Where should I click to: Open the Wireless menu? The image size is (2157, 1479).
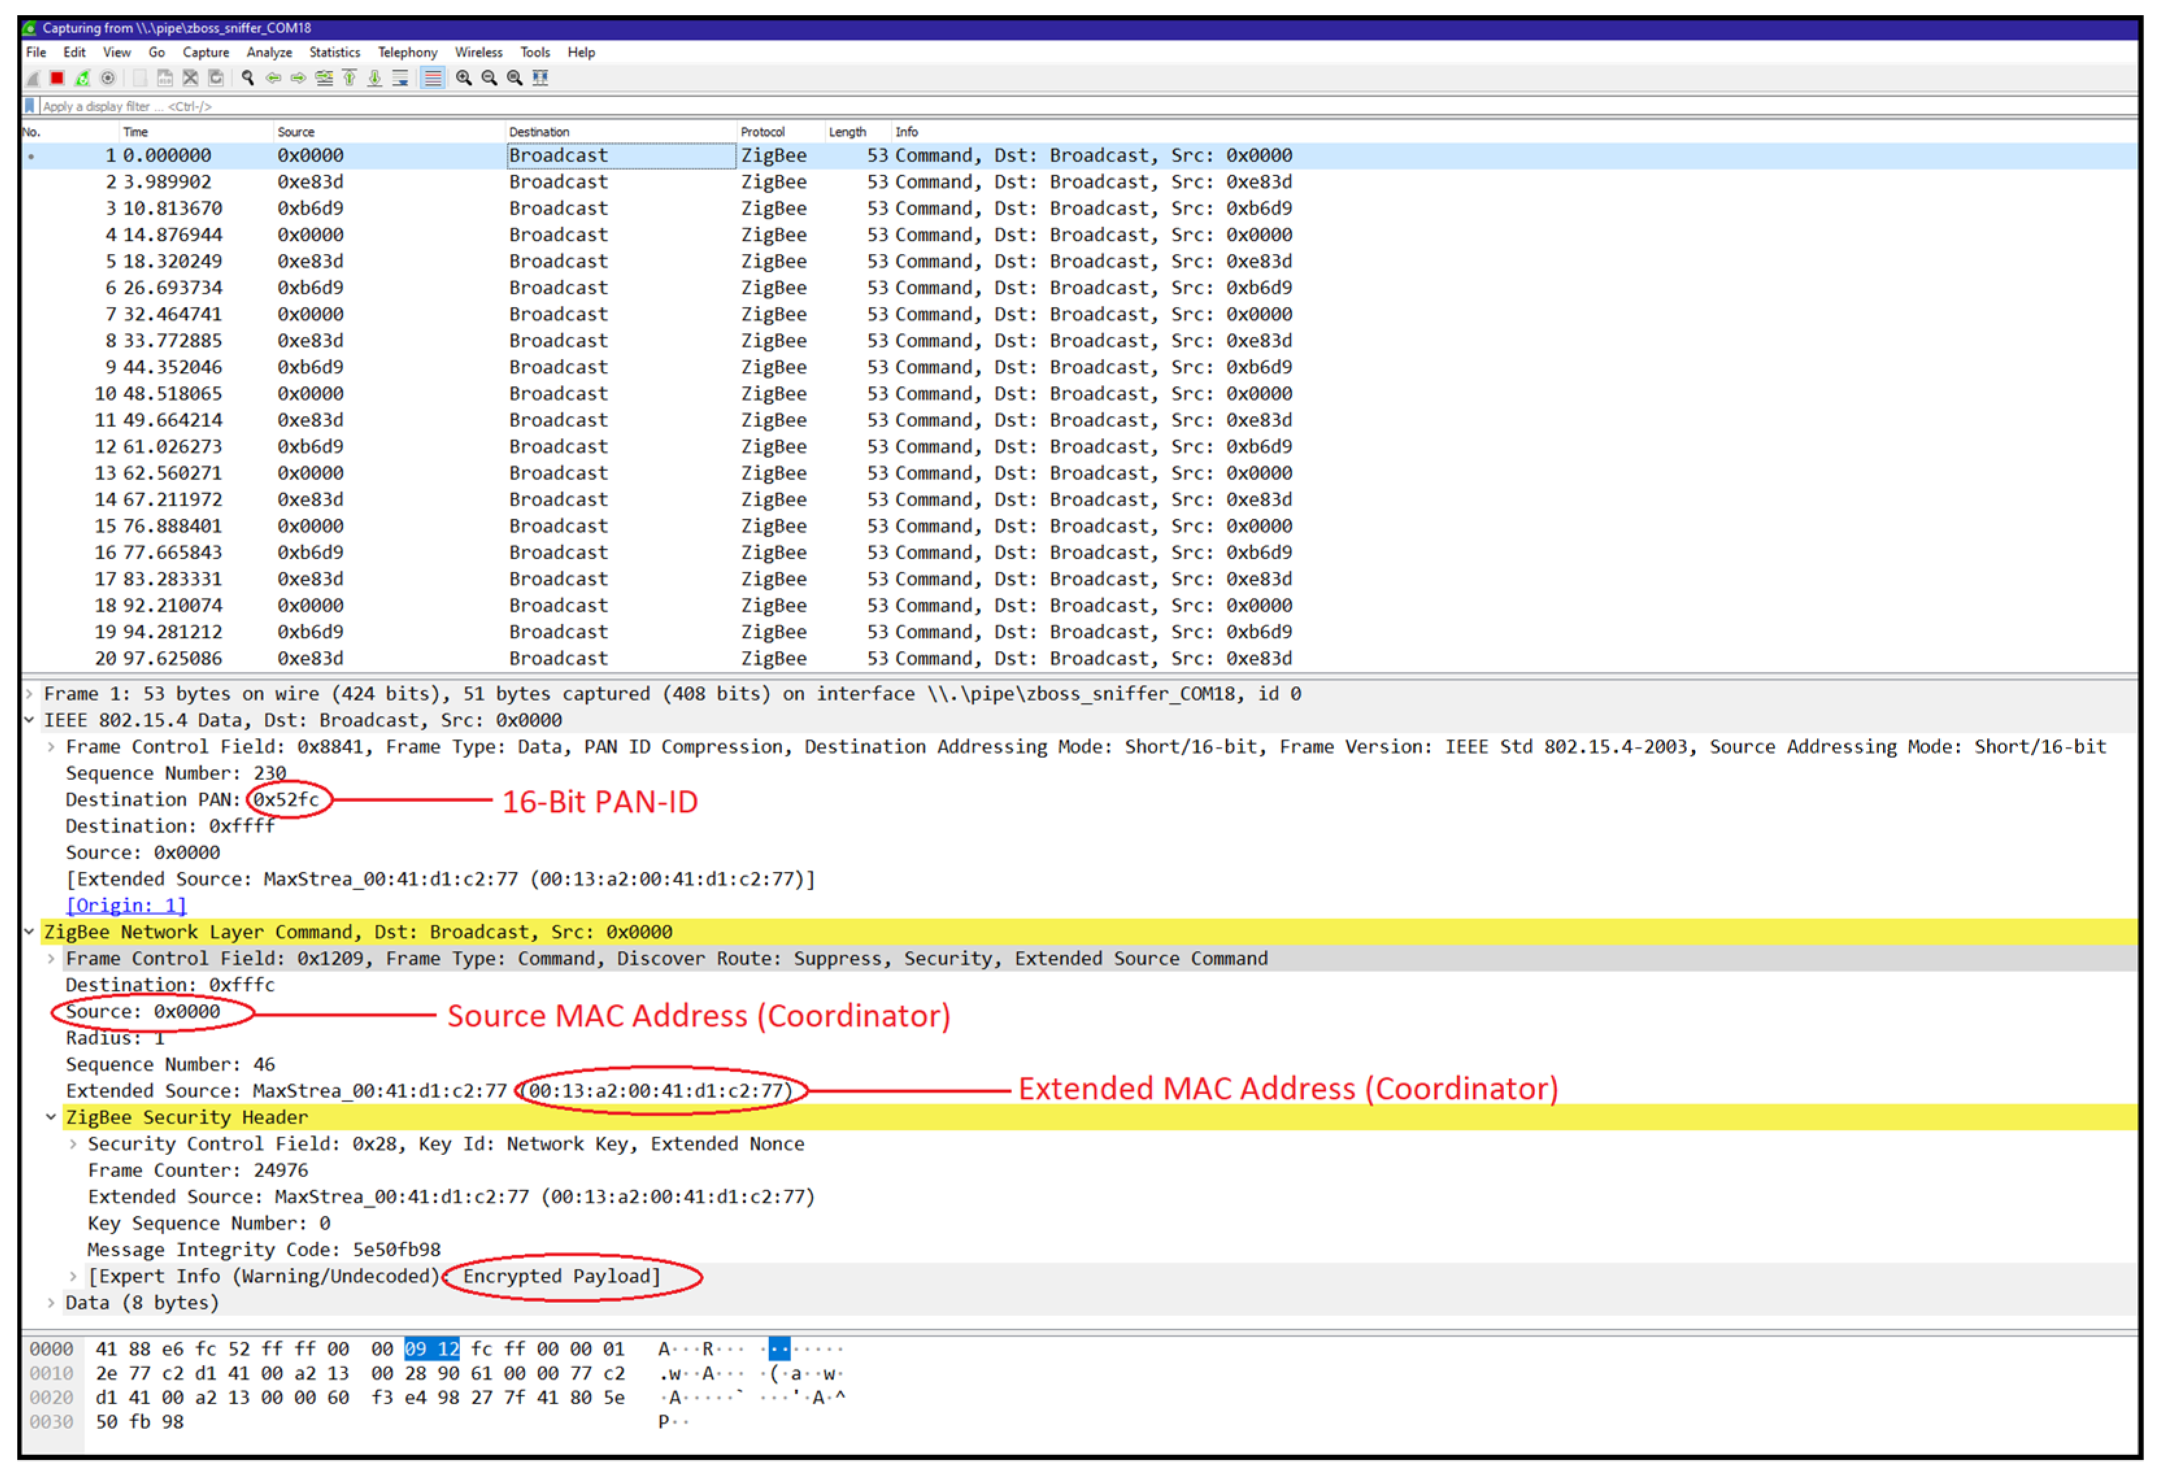(x=478, y=52)
